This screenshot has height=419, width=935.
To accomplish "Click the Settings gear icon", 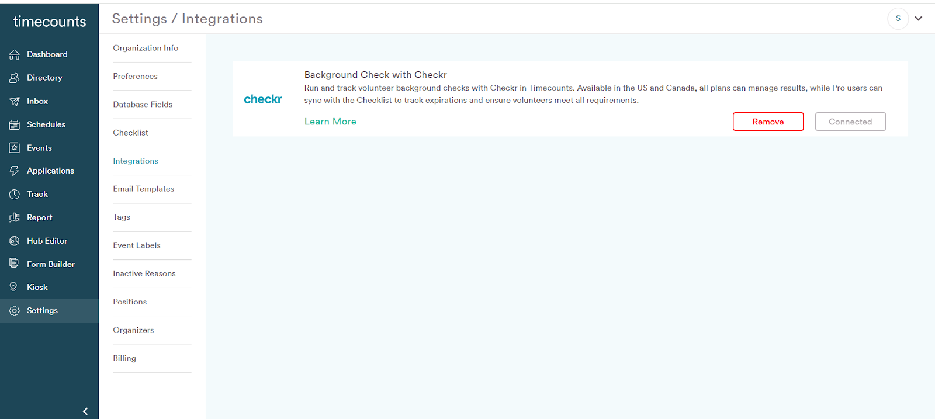I will 15,311.
